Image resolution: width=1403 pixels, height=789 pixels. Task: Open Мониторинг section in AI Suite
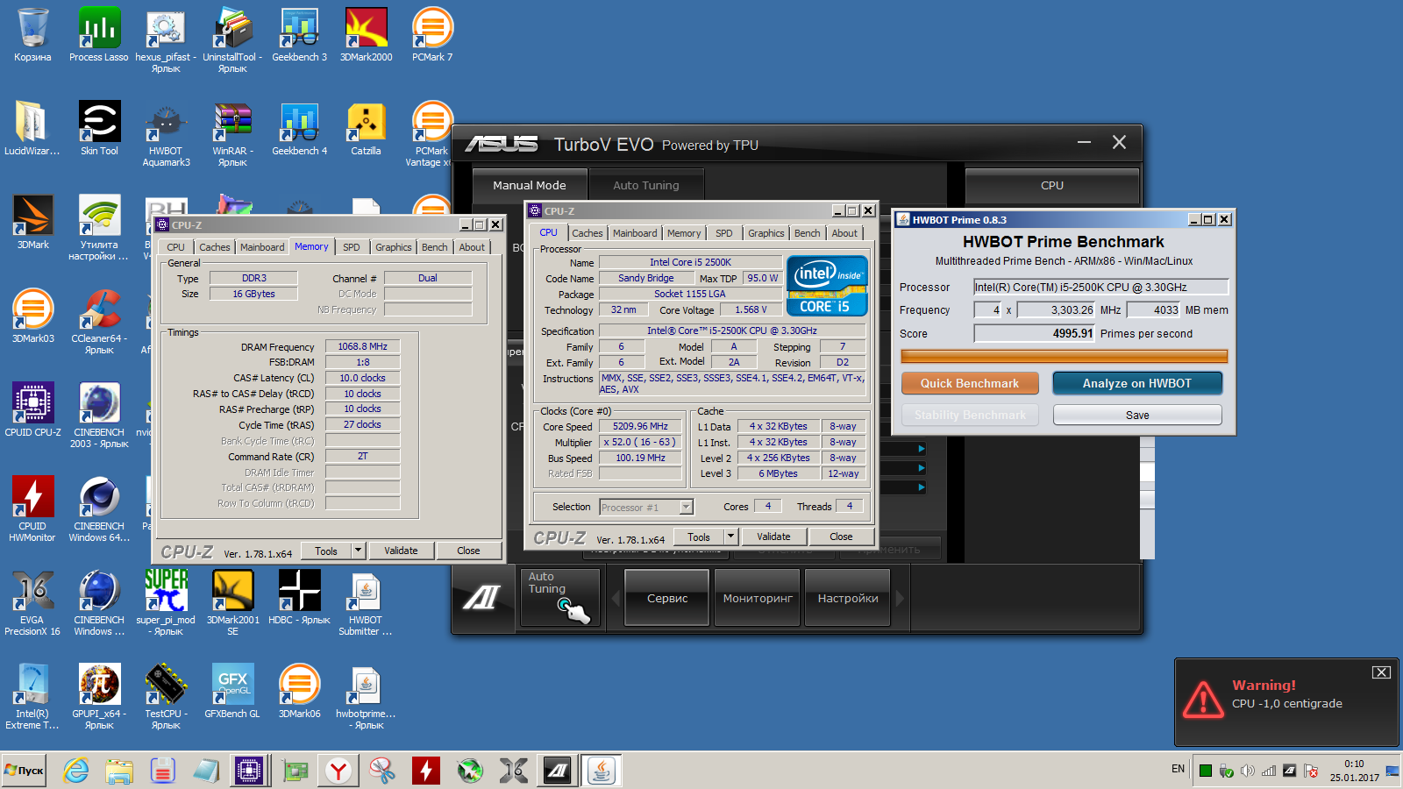[758, 598]
